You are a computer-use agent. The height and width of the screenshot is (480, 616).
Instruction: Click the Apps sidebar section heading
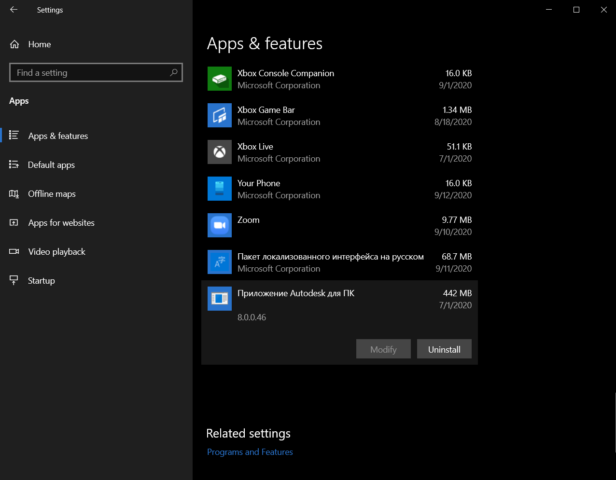tap(19, 101)
